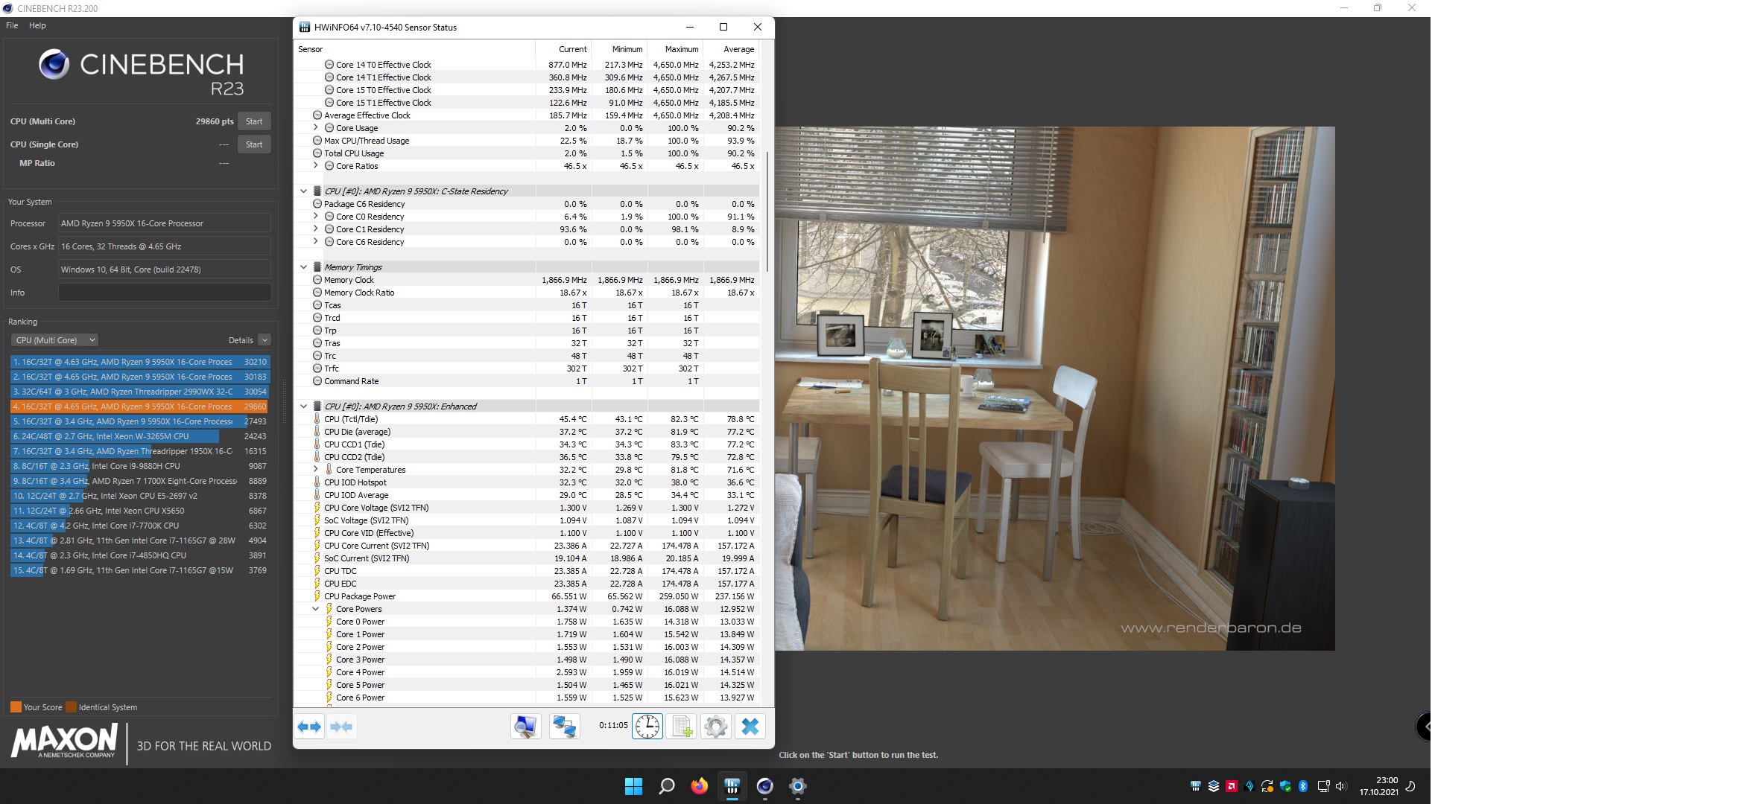
Task: Click the AMD Radeon tray icon
Action: [1231, 785]
